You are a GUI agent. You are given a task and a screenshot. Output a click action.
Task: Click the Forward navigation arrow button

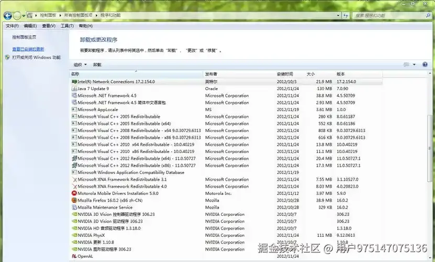17,16
